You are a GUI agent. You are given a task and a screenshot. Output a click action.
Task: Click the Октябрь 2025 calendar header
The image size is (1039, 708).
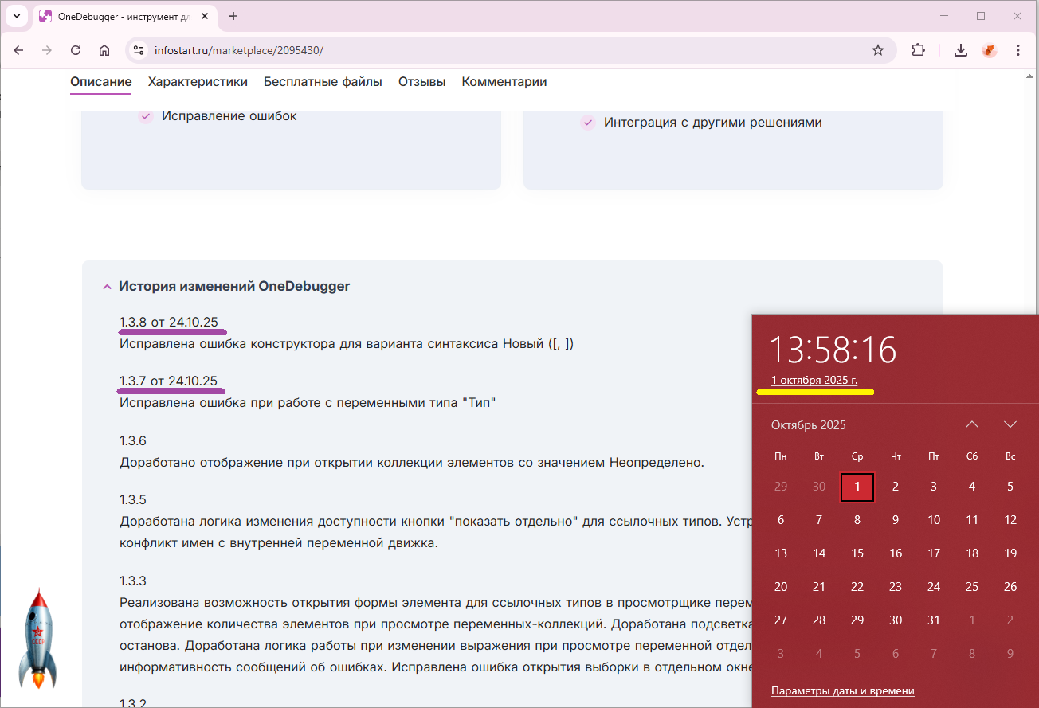809,425
